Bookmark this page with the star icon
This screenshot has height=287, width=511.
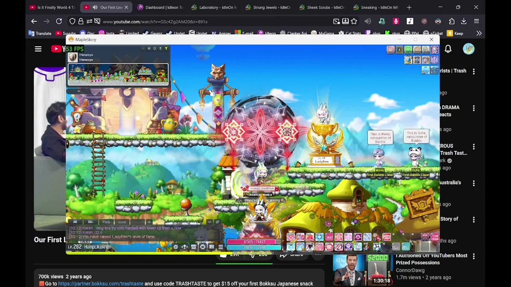[x=354, y=21]
